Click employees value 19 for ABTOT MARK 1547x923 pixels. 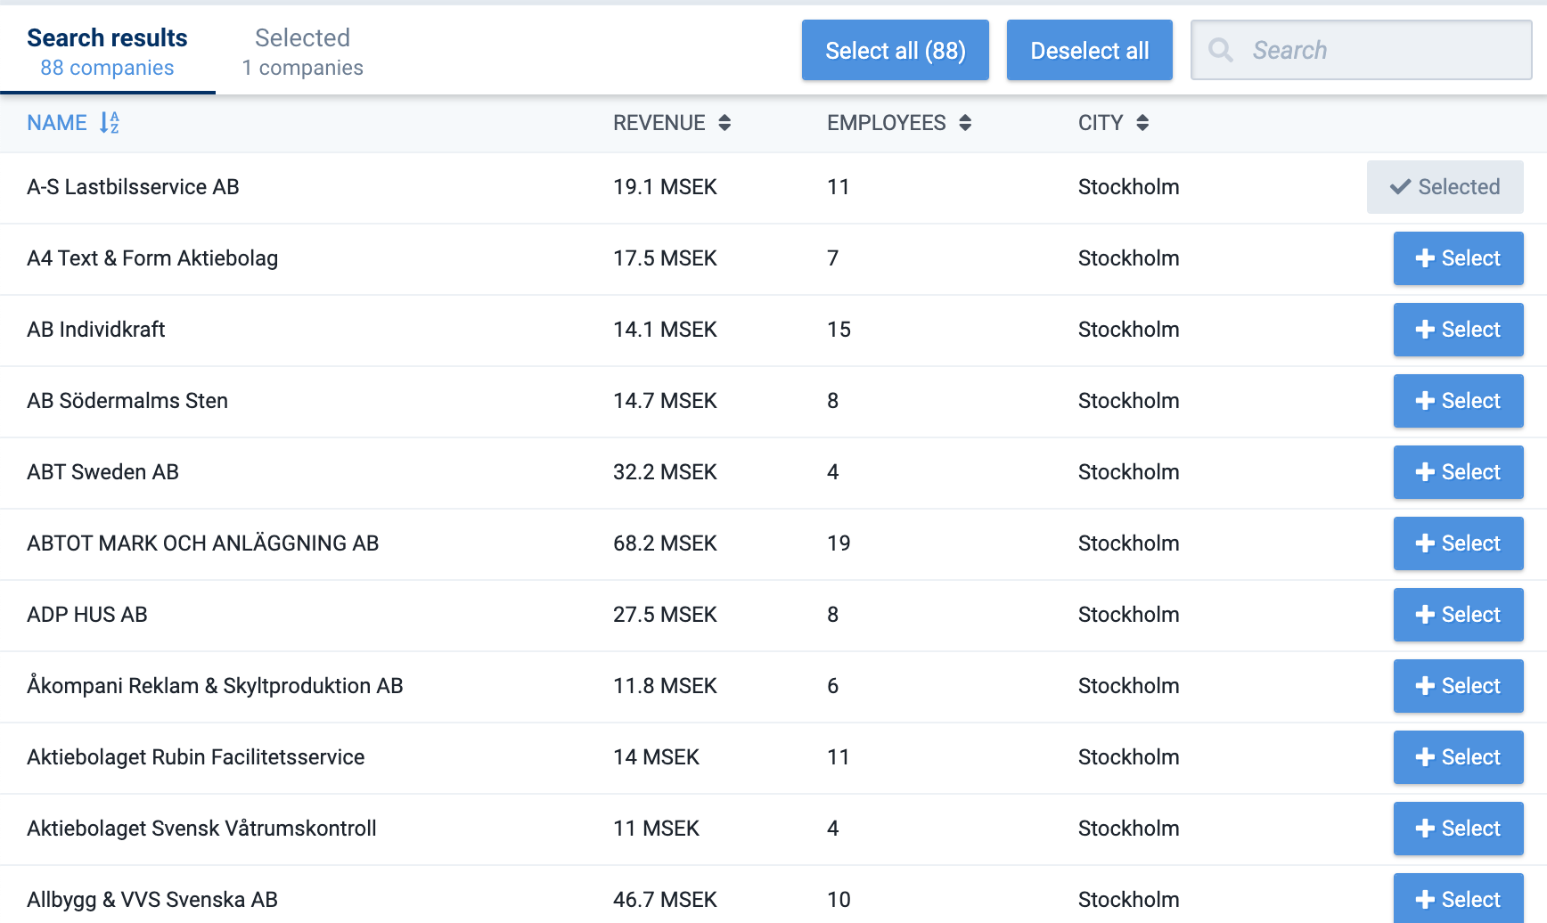pyautogui.click(x=839, y=543)
